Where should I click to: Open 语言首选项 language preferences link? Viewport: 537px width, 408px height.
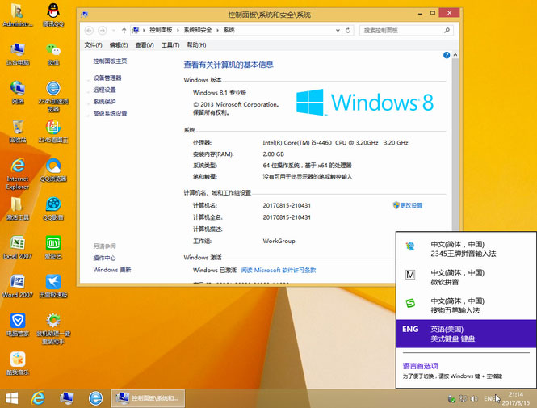(420, 366)
